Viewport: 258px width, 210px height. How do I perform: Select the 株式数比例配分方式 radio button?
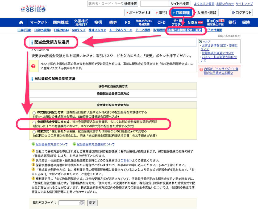click(x=34, y=113)
